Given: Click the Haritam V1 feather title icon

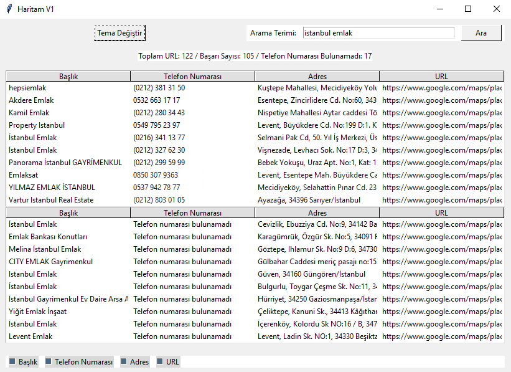Looking at the screenshot, I should tap(9, 9).
